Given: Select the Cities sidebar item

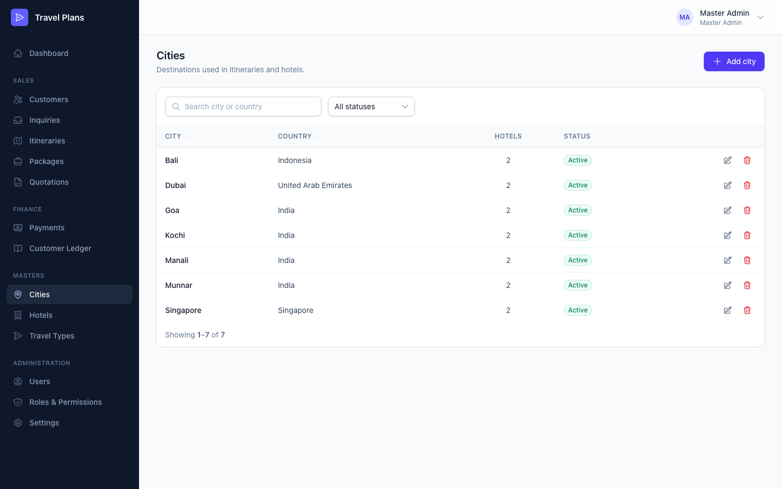Looking at the screenshot, I should (70, 294).
